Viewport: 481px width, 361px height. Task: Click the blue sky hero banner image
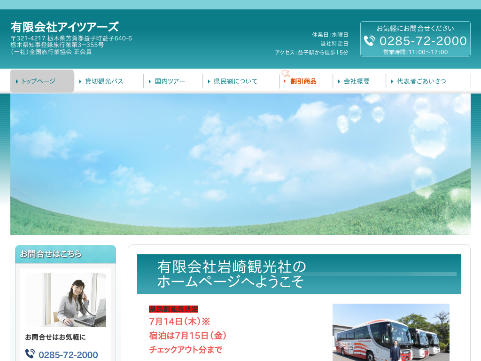point(240,164)
